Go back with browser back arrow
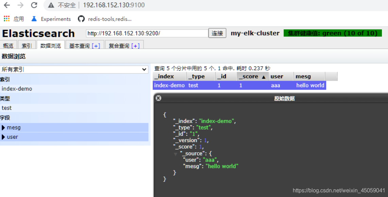Screen dimensions: 388x197 tap(7, 5)
